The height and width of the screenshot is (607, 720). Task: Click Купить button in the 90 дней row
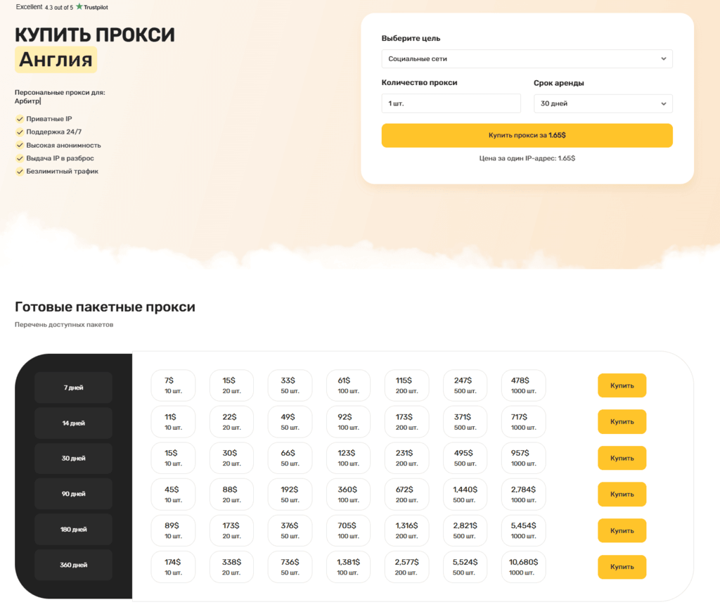pos(622,494)
